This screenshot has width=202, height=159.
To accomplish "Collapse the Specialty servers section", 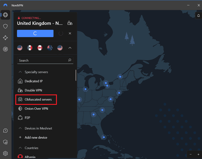I will pyautogui.click(x=20, y=72).
